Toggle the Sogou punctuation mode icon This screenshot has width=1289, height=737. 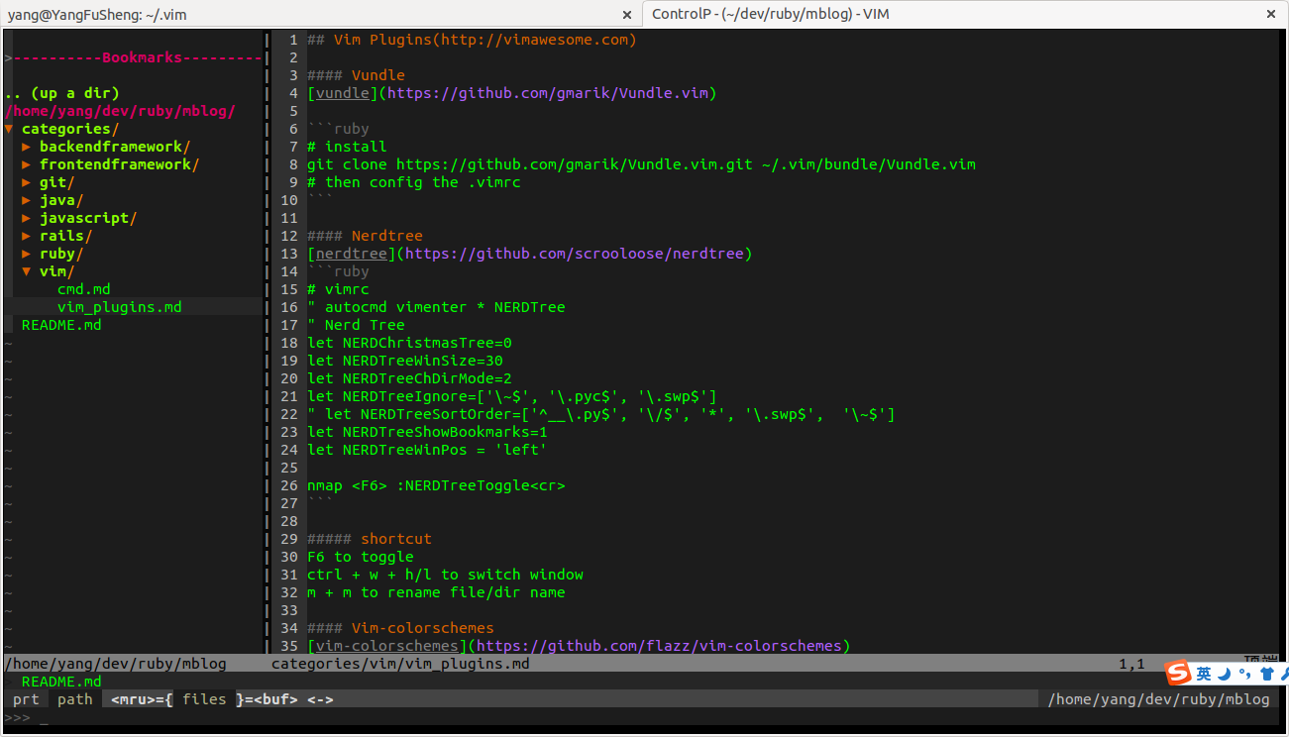(x=1244, y=676)
